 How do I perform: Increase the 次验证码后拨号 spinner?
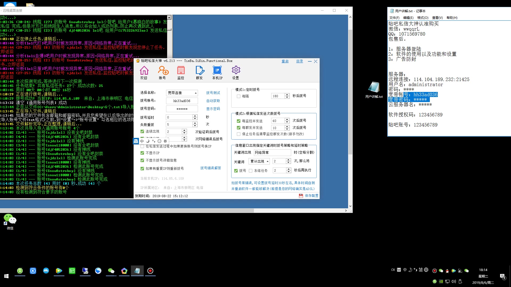pos(184,130)
